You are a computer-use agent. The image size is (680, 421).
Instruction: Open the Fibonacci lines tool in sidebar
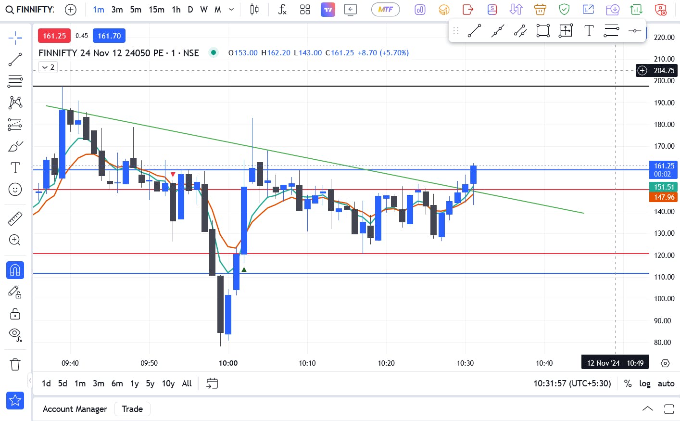pos(15,81)
